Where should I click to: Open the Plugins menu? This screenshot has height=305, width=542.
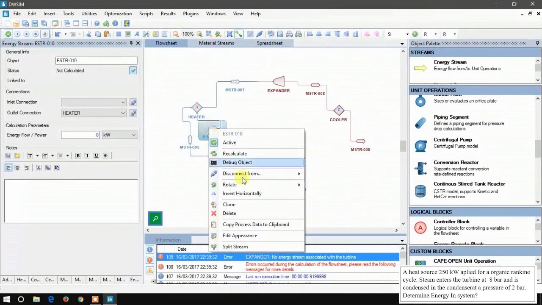191,14
